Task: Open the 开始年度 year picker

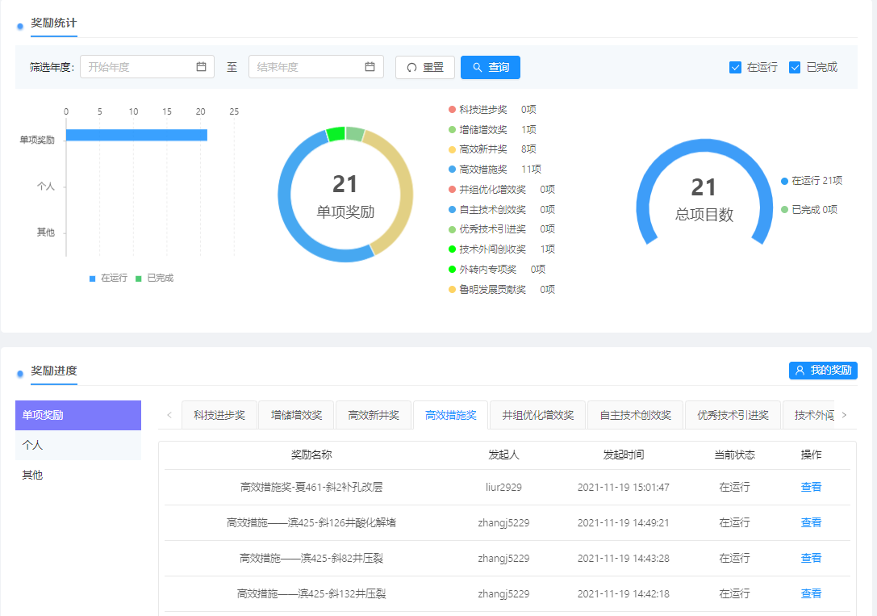Action: [139, 67]
